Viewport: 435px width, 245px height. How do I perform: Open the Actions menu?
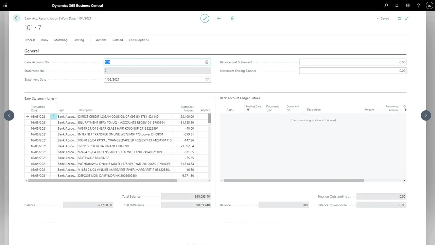pos(101,40)
